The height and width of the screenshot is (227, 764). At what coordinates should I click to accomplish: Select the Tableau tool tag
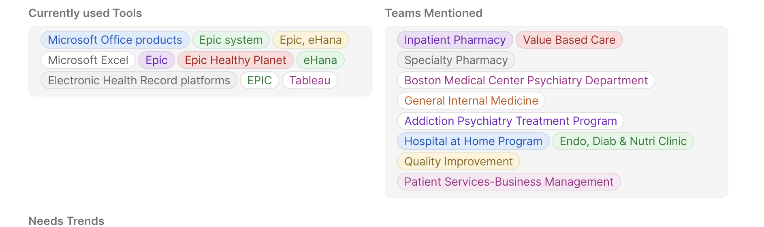pos(310,80)
